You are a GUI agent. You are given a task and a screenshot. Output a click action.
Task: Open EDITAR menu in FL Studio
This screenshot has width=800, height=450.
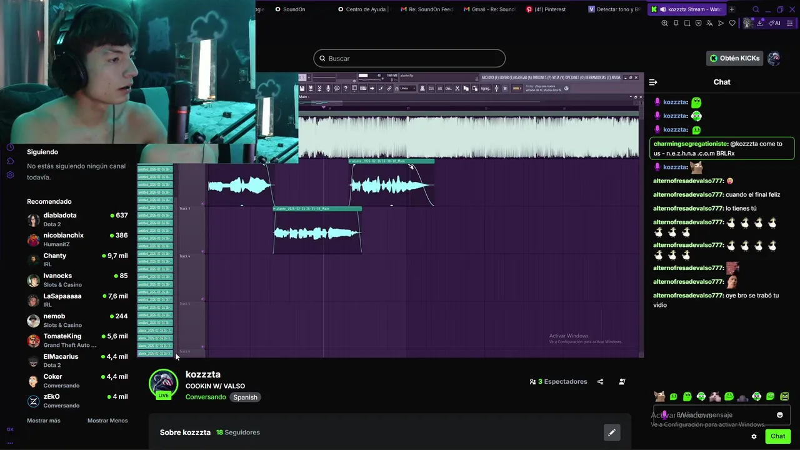(x=506, y=77)
